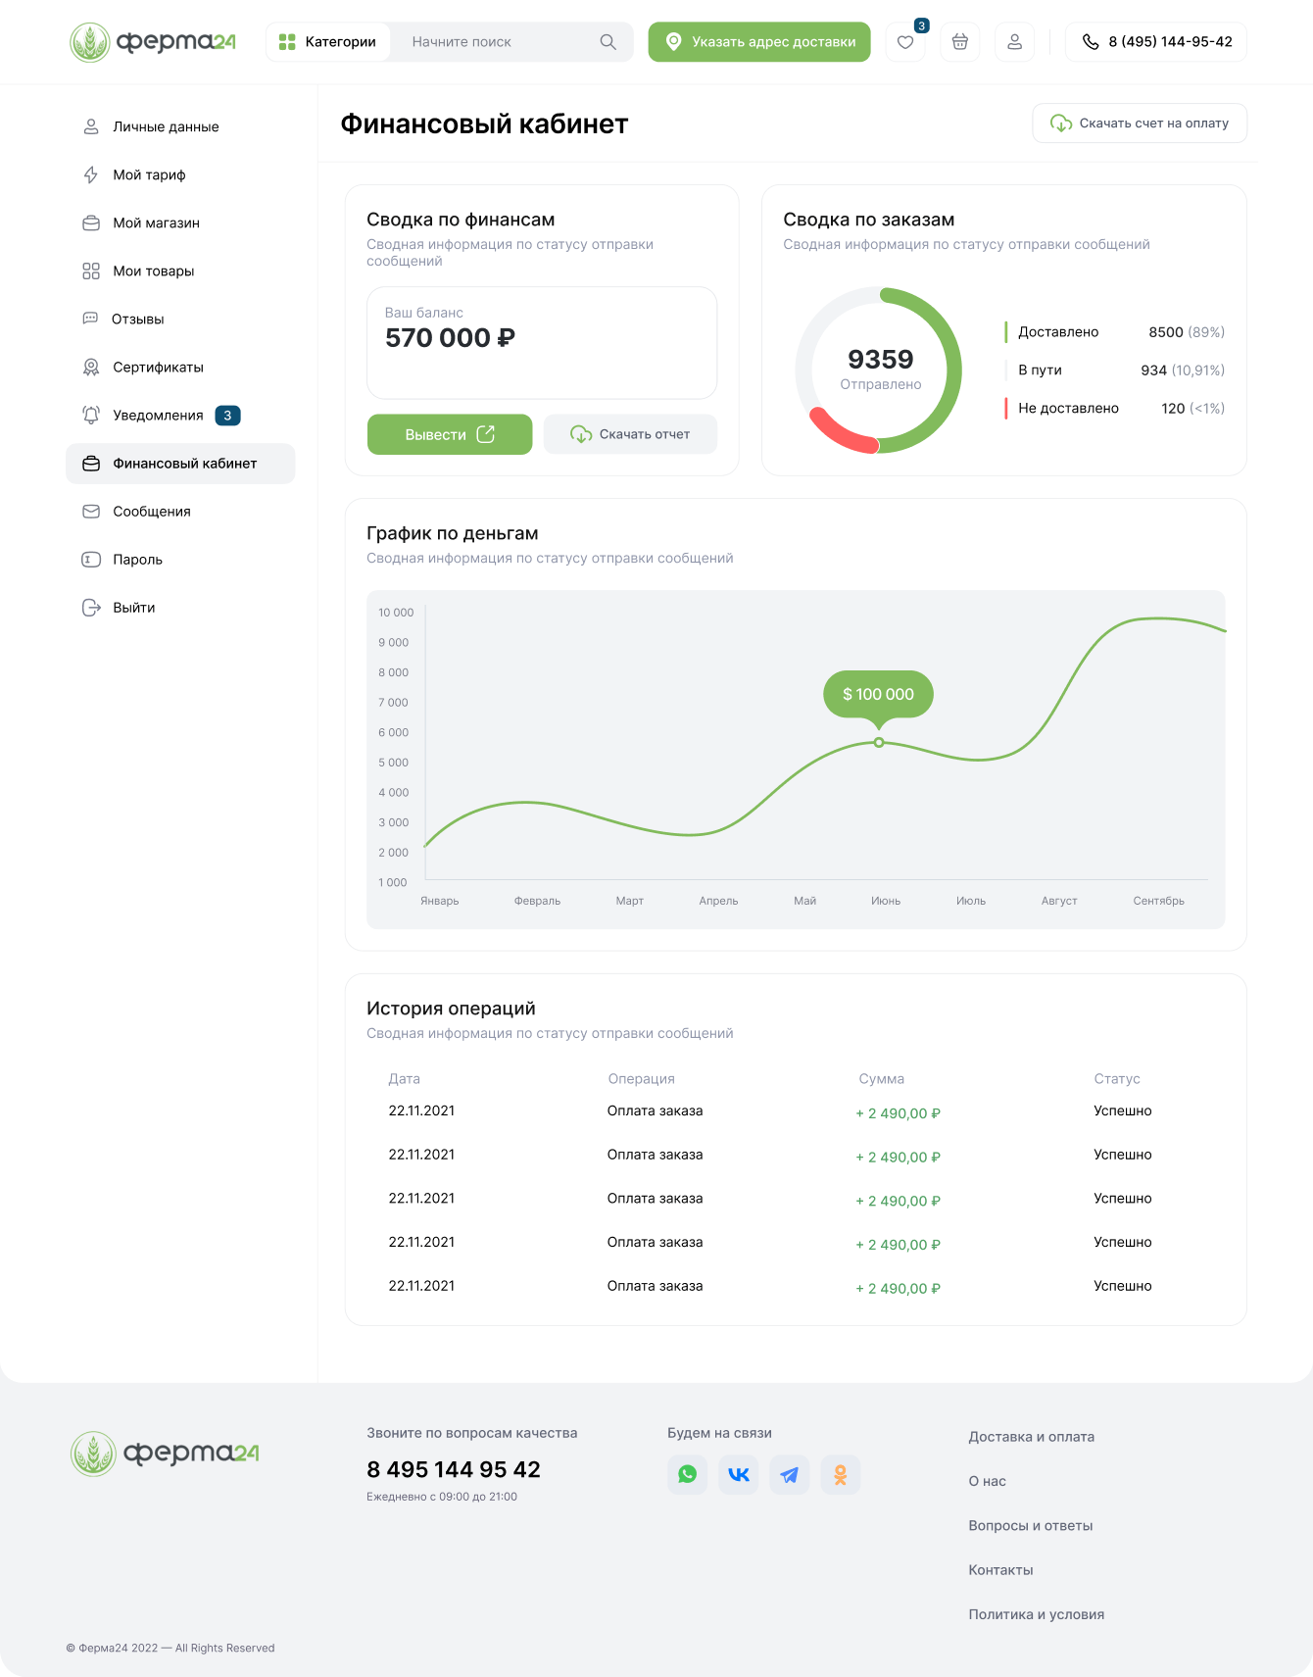Click the lightning icon beside Мой тариф

[91, 174]
